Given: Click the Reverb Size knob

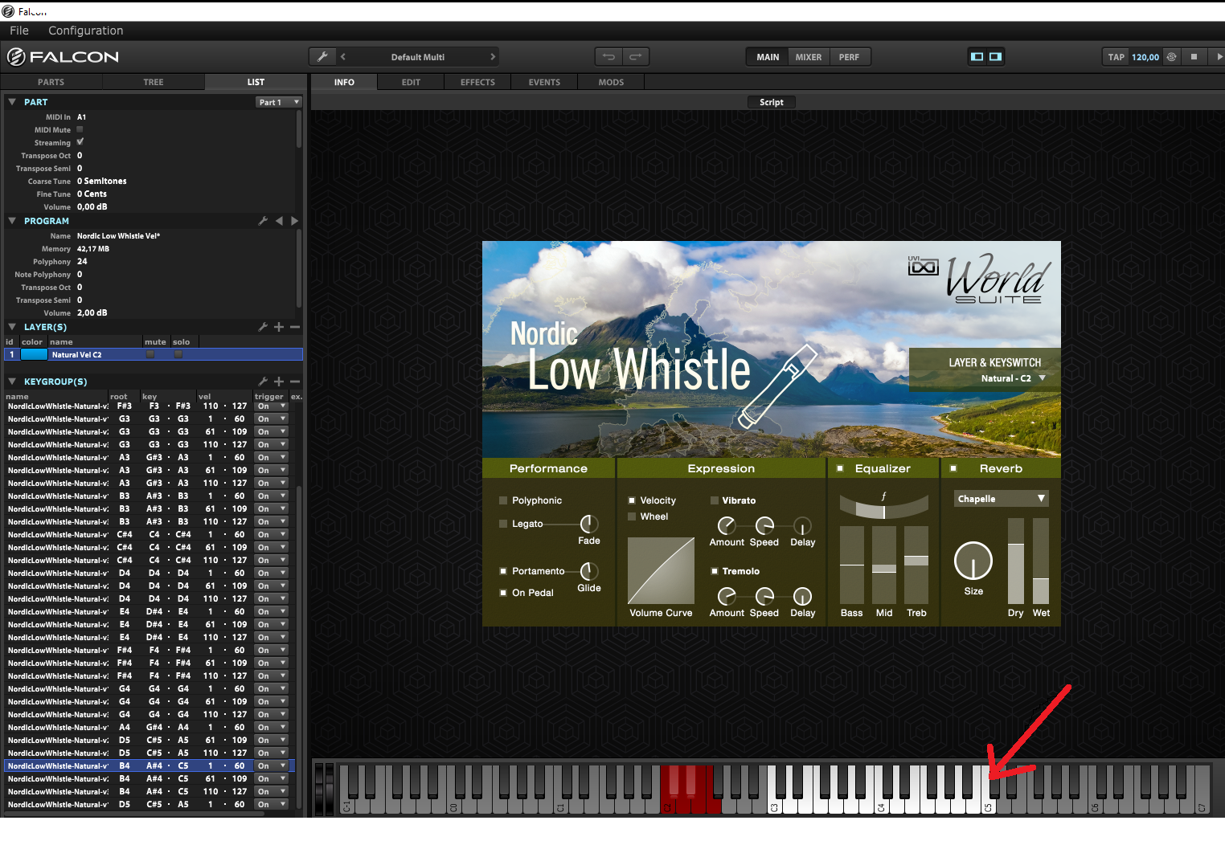Looking at the screenshot, I should click(973, 561).
